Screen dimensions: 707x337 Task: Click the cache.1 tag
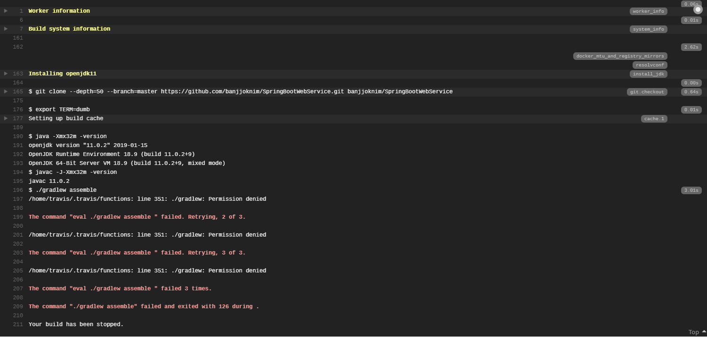tap(654, 119)
